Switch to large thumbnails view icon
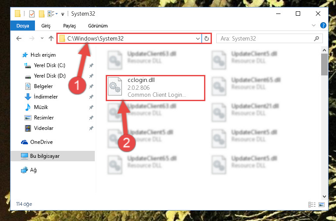Screen dimensions: 336x221 (x=322, y=204)
